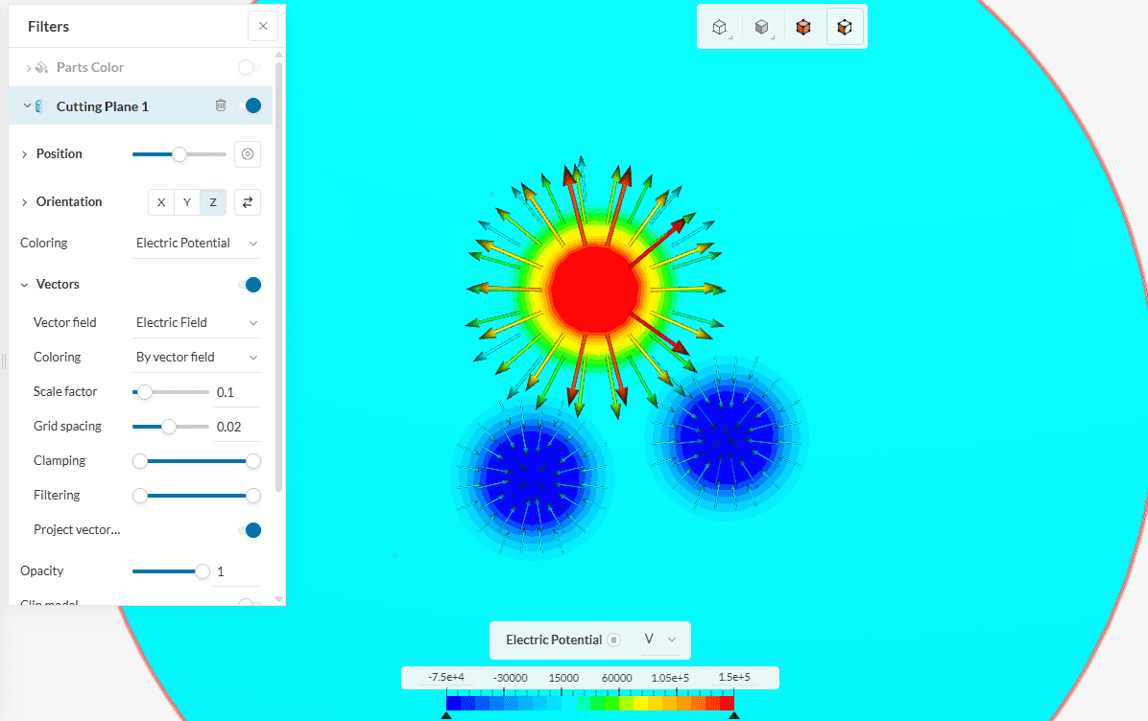The height and width of the screenshot is (721, 1148).
Task: Click the Grid spacing value field
Action: 235,427
